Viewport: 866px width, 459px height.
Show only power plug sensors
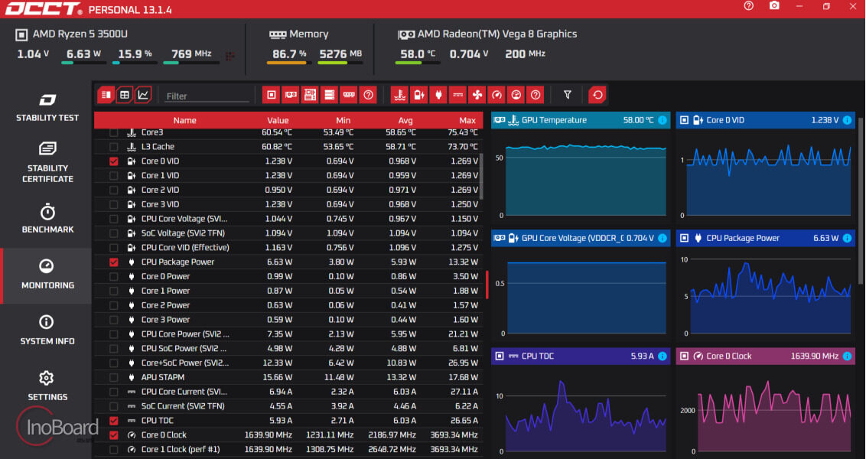(438, 95)
